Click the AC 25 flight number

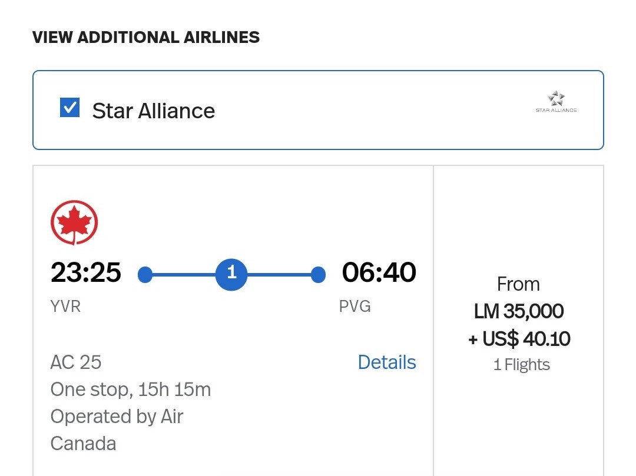coord(76,362)
